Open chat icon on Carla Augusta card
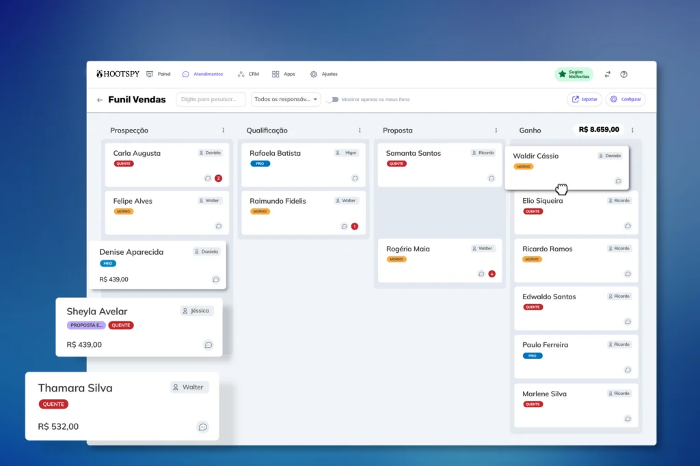Image resolution: width=700 pixels, height=466 pixels. (208, 178)
